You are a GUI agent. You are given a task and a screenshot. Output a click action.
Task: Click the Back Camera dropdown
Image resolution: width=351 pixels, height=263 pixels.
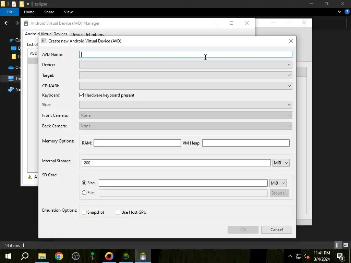point(185,126)
